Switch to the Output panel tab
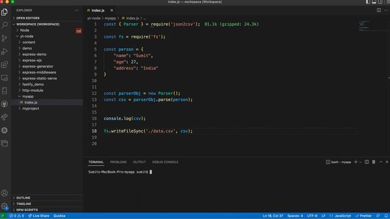 pos(140,162)
